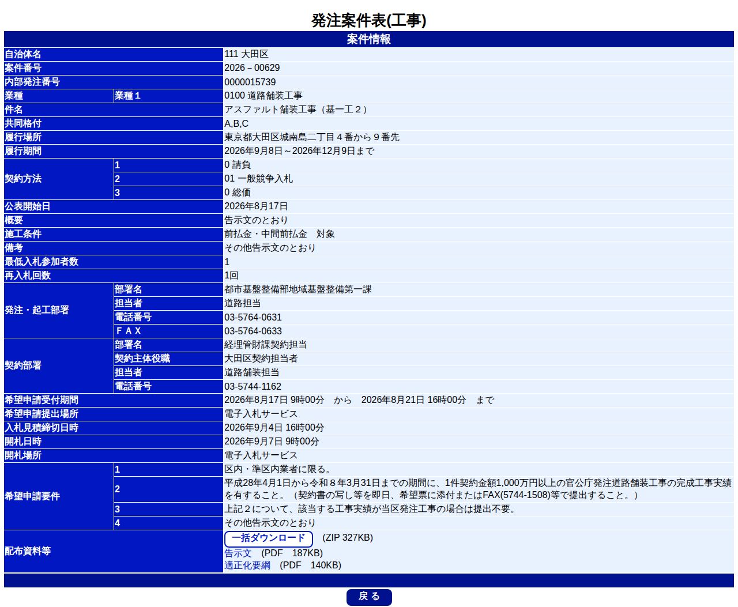The width and height of the screenshot is (738, 607).
Task: Click the 共同格付 value A,B,C
Action: point(236,123)
